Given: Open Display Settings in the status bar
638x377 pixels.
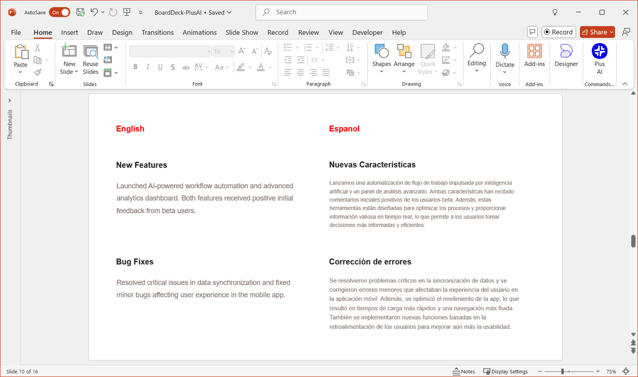Looking at the screenshot, I should [506, 371].
